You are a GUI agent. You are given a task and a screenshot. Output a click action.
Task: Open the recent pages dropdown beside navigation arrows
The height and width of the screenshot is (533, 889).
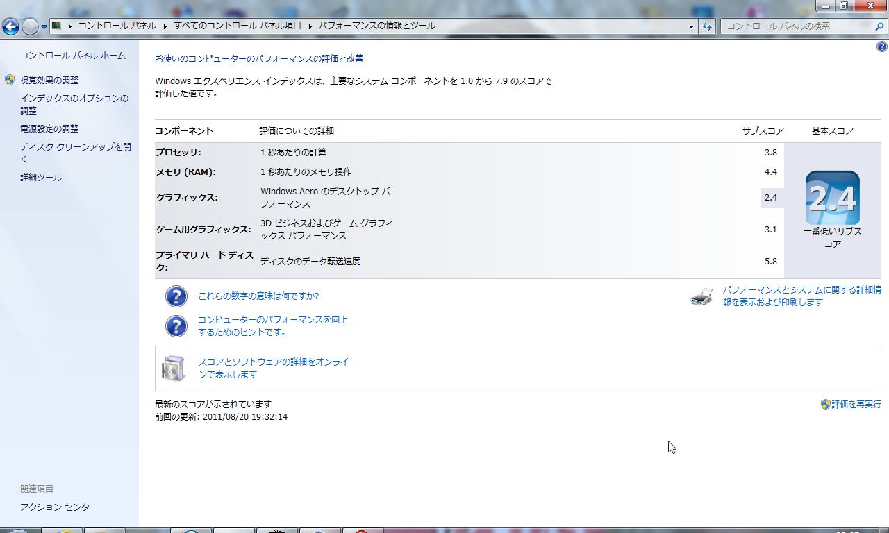[x=44, y=27]
